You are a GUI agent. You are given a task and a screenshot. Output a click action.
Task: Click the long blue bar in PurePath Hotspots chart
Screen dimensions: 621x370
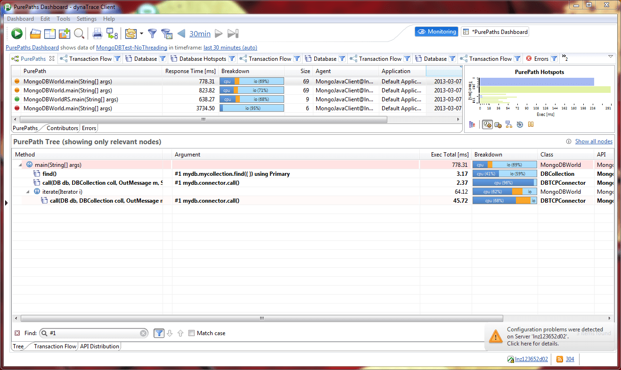click(x=537, y=82)
